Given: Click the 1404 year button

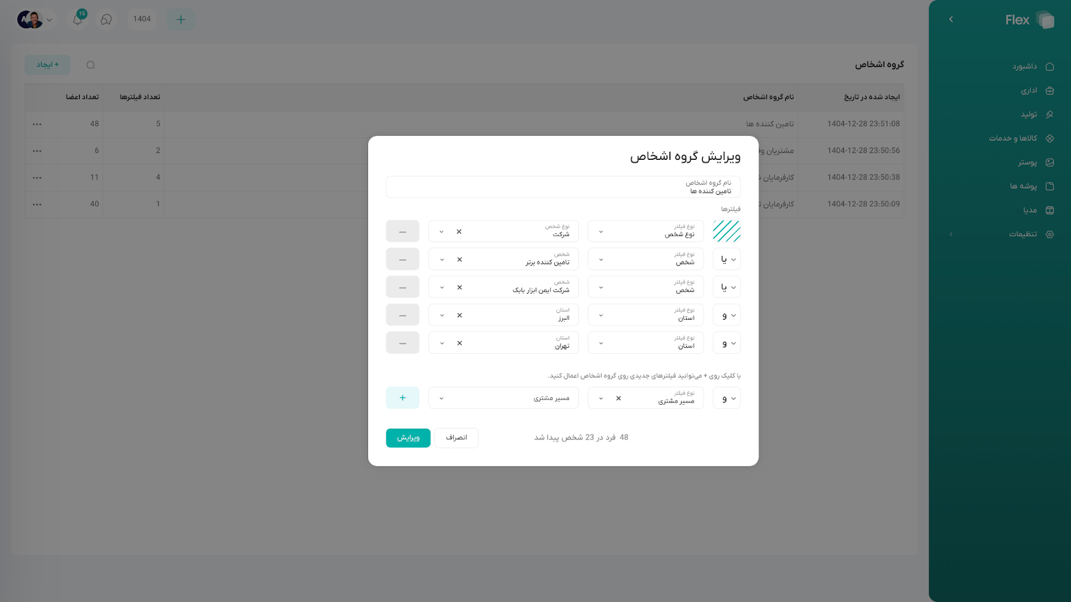Looking at the screenshot, I should tap(142, 19).
